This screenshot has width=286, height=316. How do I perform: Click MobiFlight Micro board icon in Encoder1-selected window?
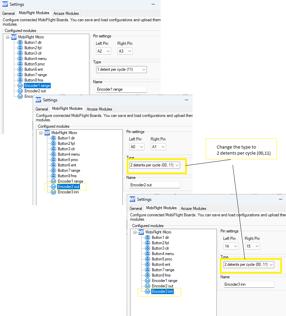point(14,37)
